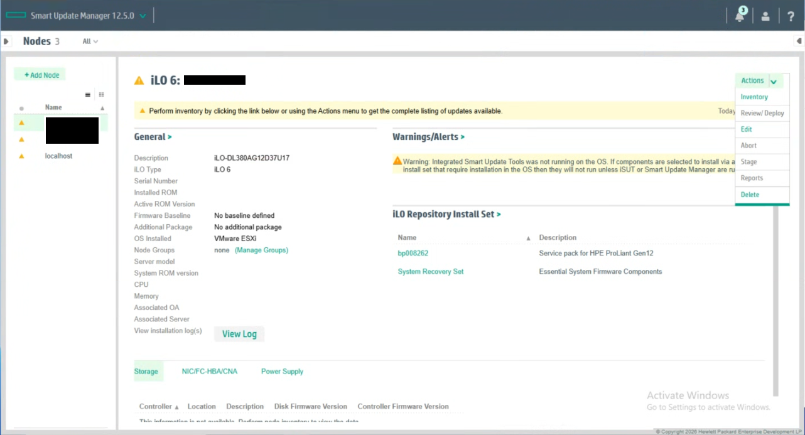
Task: Open the user account icon
Action: click(x=765, y=17)
